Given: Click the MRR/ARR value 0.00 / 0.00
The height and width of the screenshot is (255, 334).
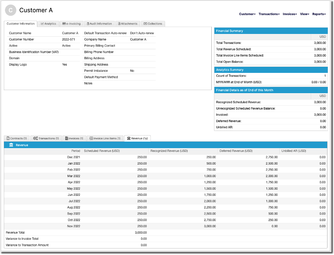Looking at the screenshot, I should click(x=318, y=82).
